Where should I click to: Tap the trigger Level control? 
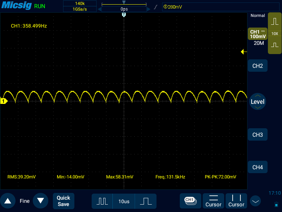click(257, 101)
